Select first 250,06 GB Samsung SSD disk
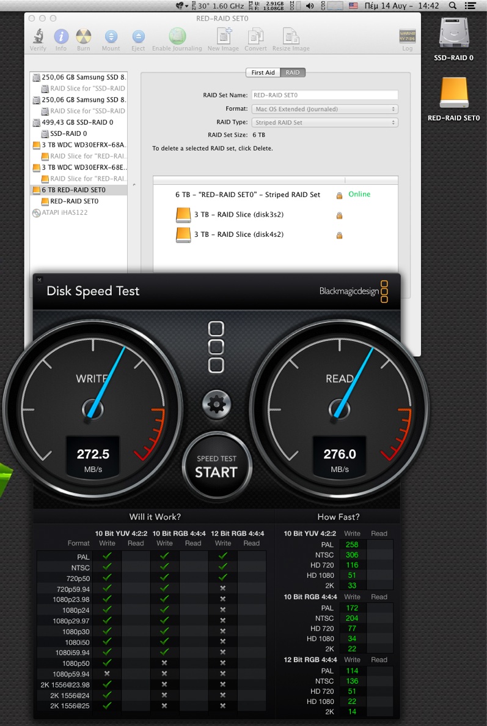The width and height of the screenshot is (487, 726). pos(79,77)
